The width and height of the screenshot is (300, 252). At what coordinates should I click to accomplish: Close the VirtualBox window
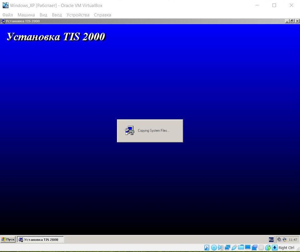291,5
